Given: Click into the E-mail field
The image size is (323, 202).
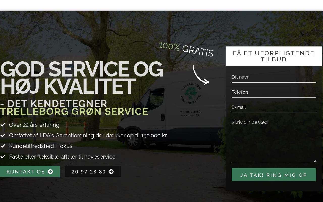Looking at the screenshot, I should tap(274, 107).
